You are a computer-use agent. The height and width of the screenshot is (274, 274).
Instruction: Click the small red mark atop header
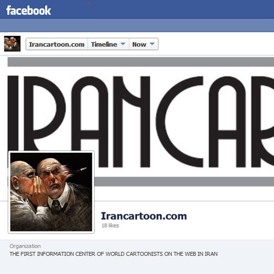pos(89,3)
